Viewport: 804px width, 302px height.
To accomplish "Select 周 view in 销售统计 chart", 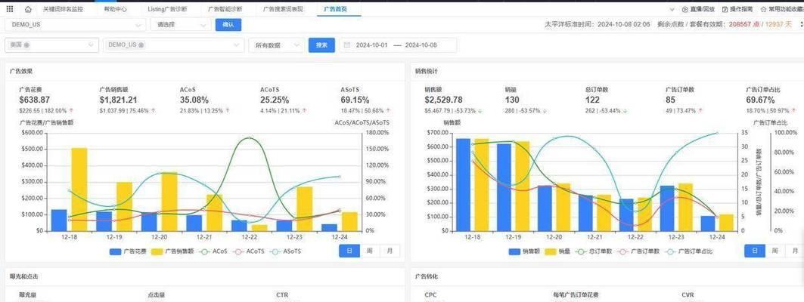I will 775,251.
